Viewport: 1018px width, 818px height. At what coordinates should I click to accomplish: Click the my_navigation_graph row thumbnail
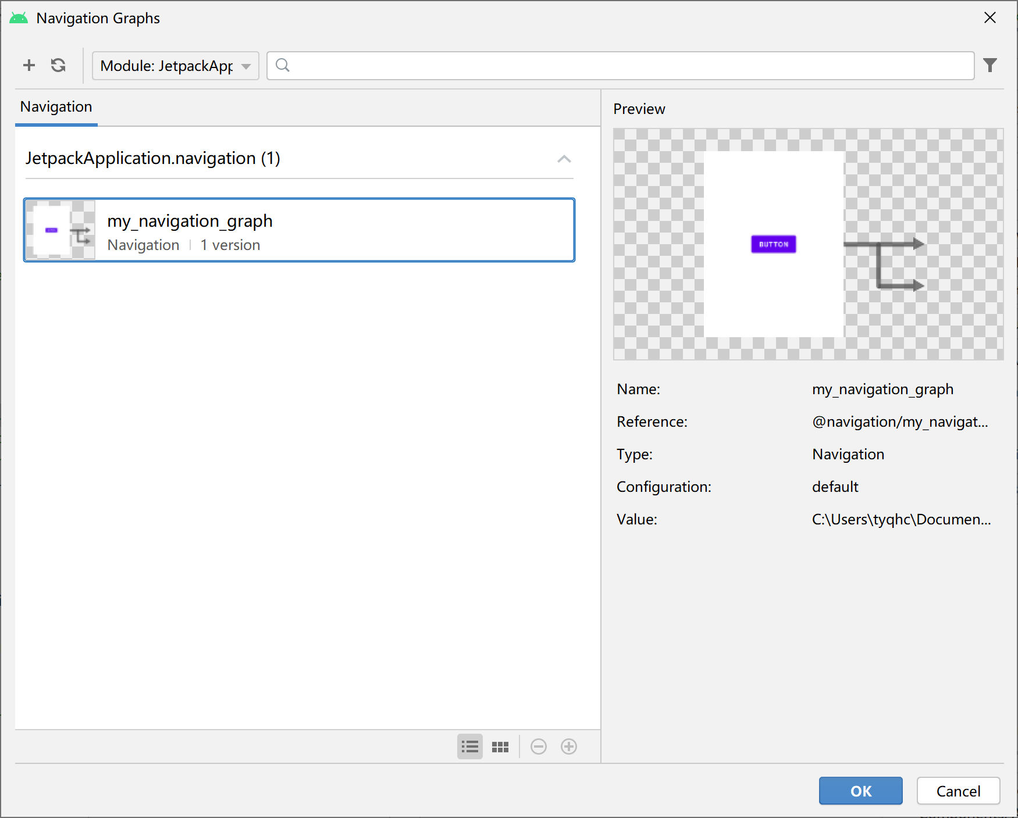pos(60,230)
